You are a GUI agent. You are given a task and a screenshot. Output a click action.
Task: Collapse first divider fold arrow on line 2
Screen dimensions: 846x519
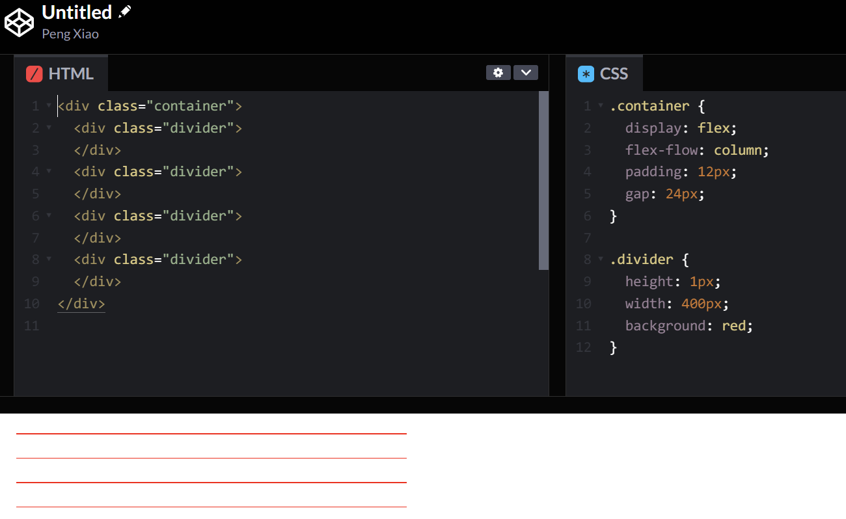(49, 127)
